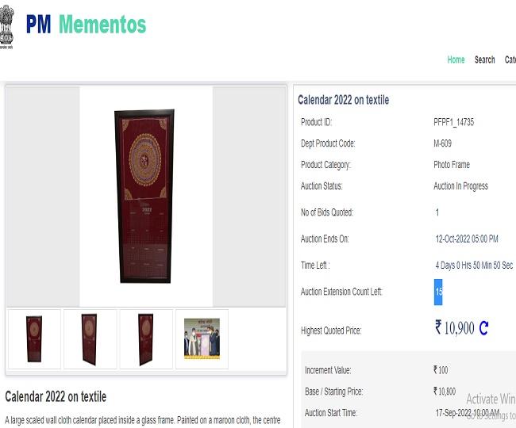Click the Photo Frame category value
Viewport: 516px width, 428px height.
click(452, 165)
